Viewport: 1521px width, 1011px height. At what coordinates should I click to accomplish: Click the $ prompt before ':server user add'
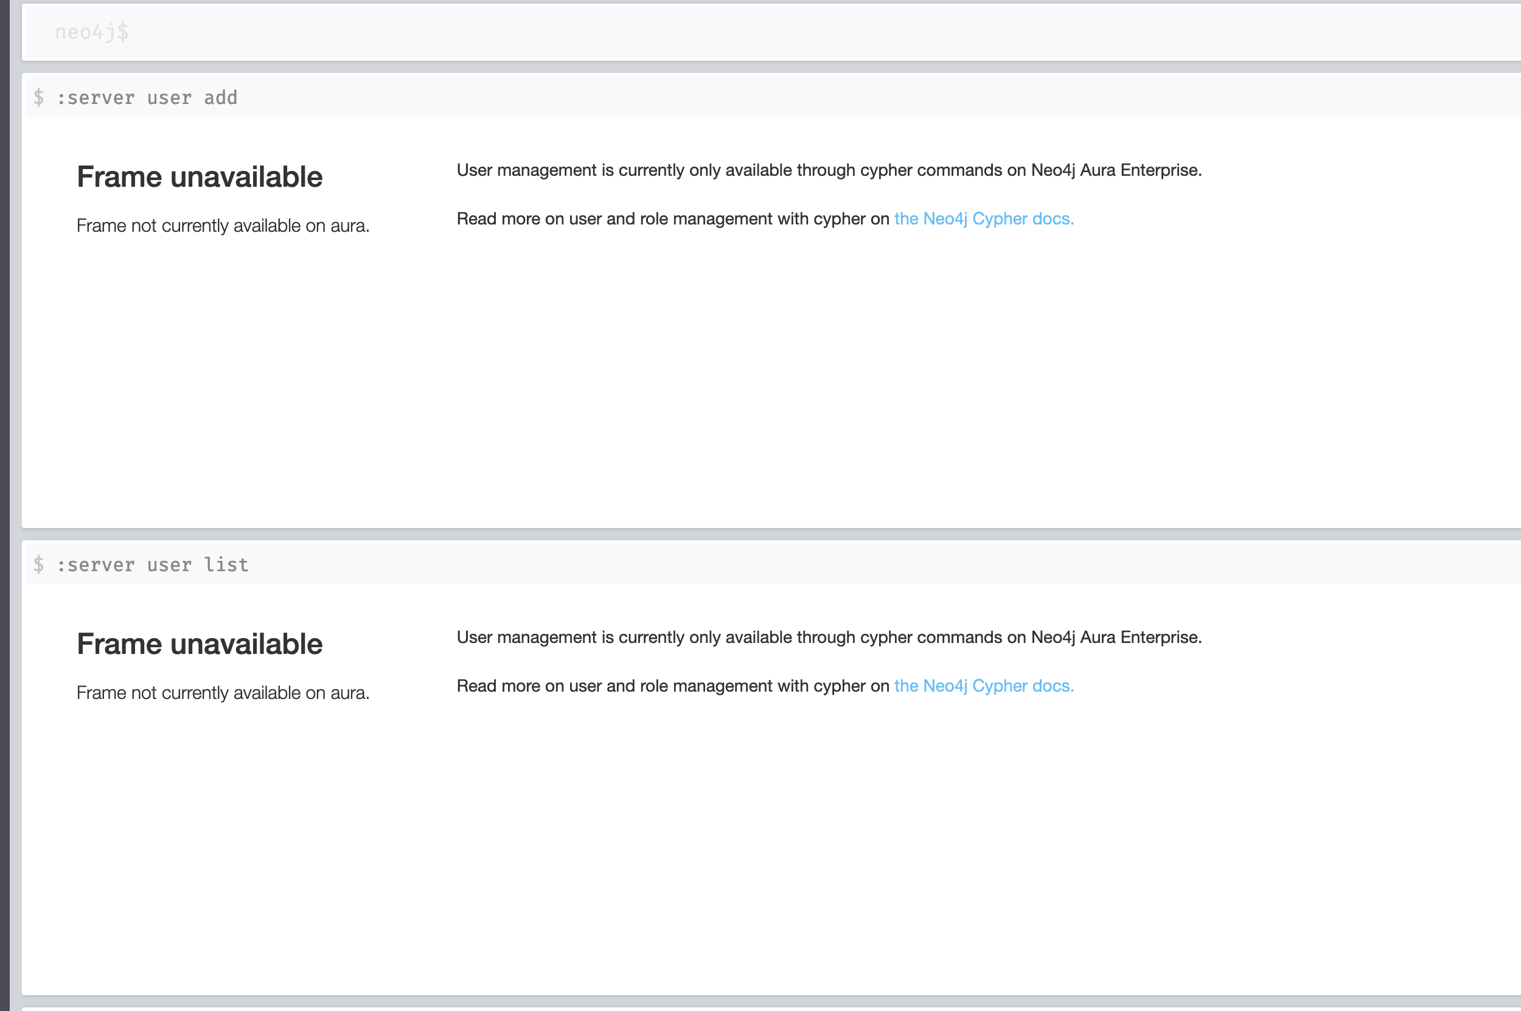pos(39,98)
